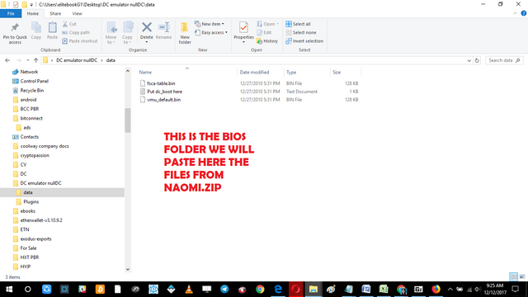The height and width of the screenshot is (297, 528).
Task: Click Paste shortcut command
Action: point(80,41)
